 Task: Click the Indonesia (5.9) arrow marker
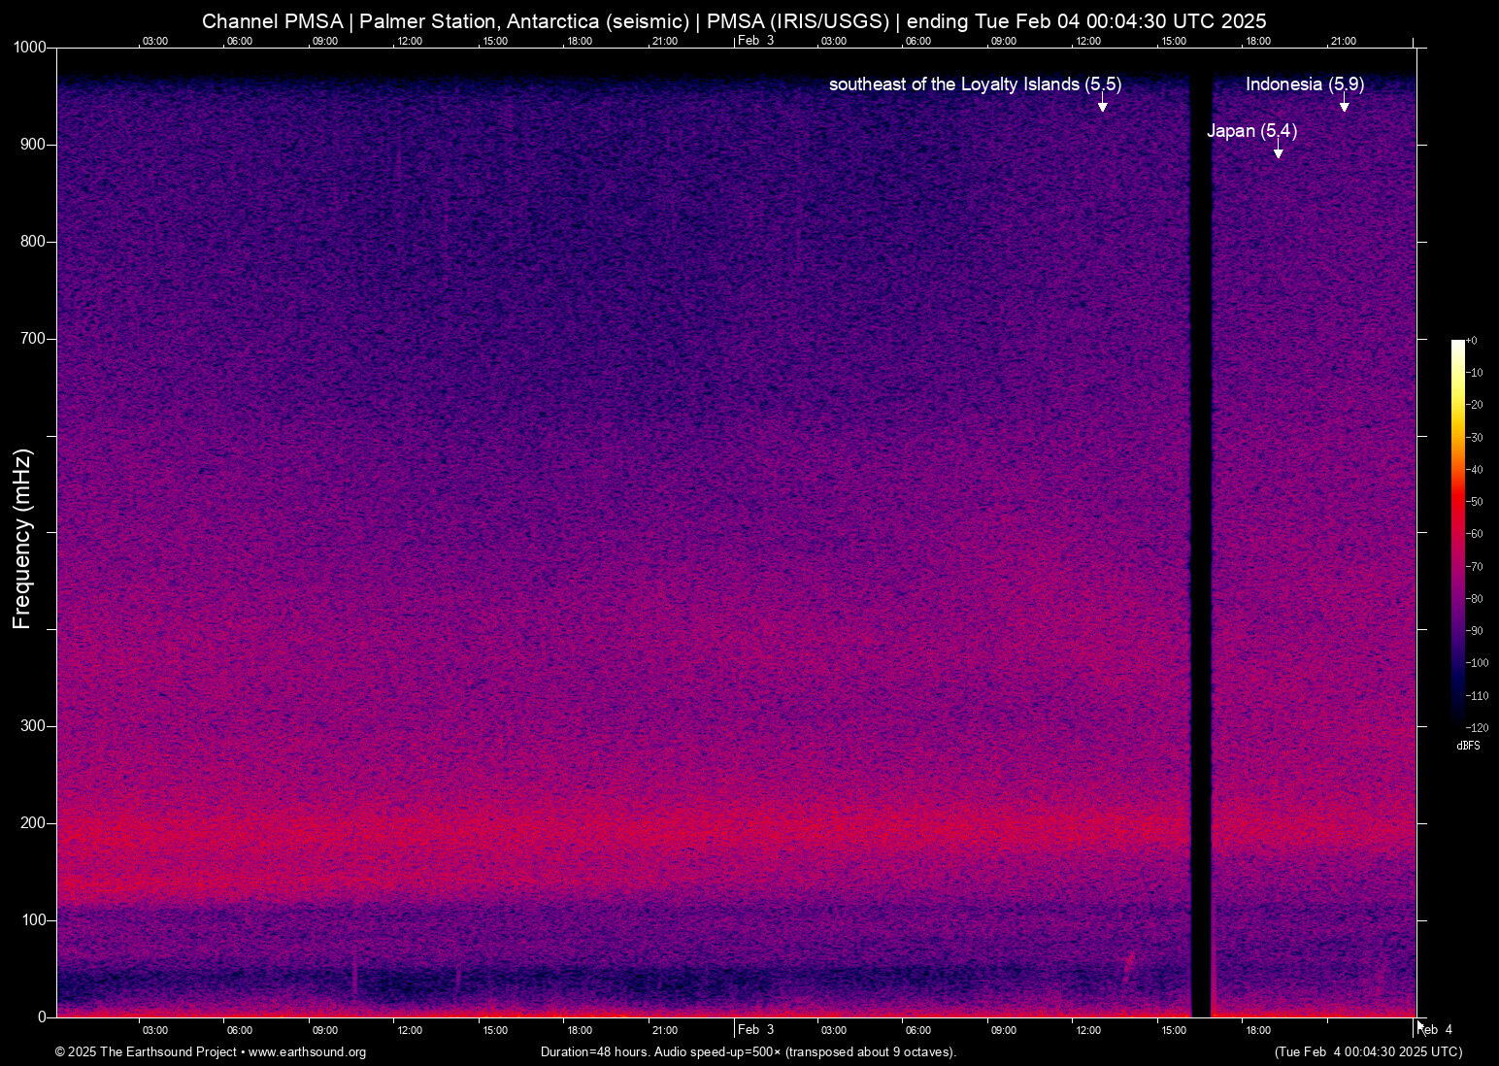pos(1344,106)
